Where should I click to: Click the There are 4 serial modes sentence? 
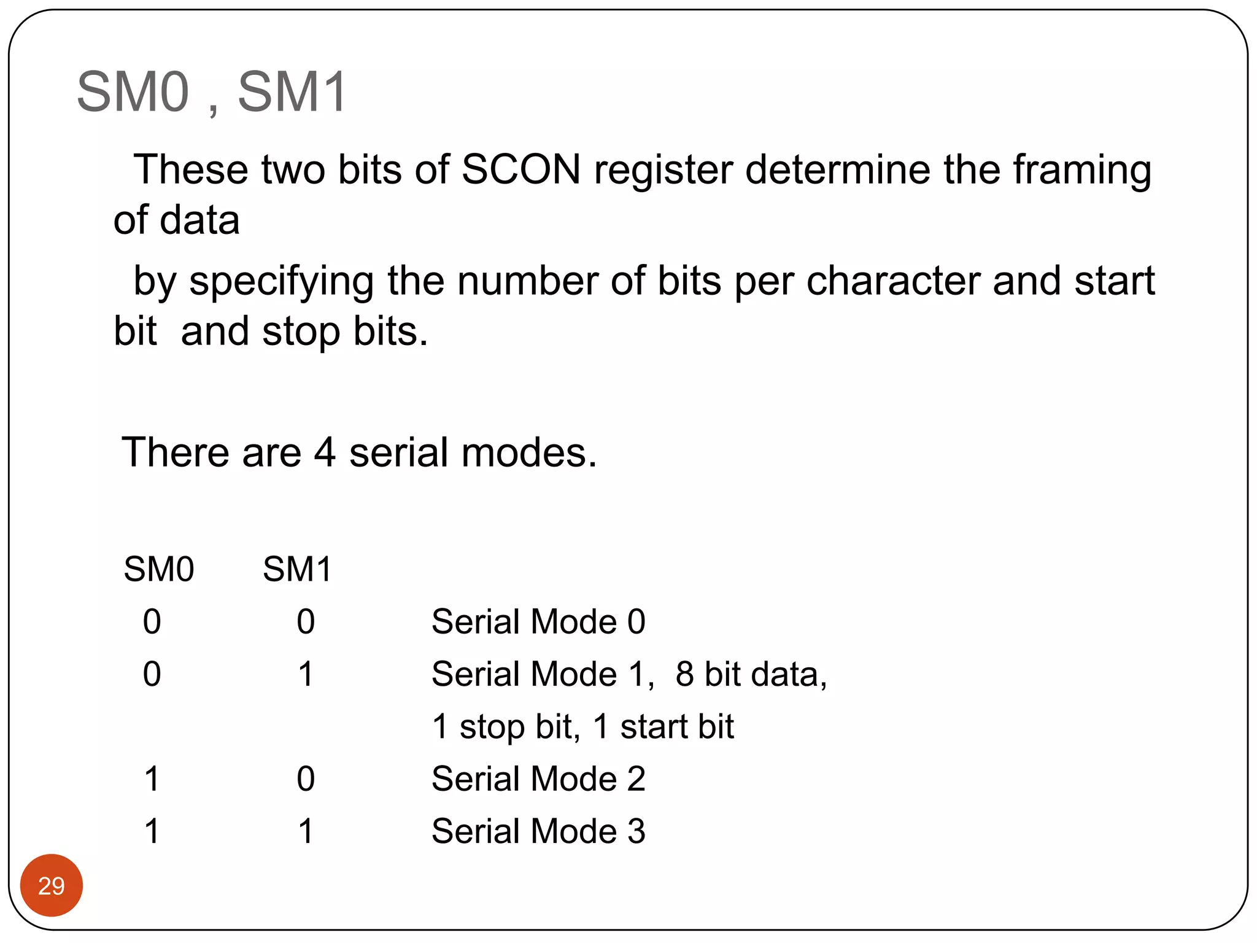(x=359, y=452)
